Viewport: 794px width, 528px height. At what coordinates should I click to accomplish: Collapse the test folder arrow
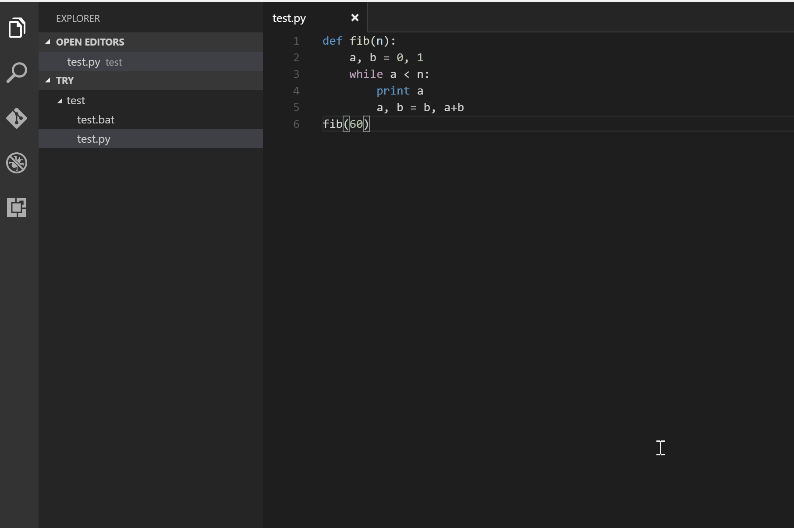click(60, 101)
